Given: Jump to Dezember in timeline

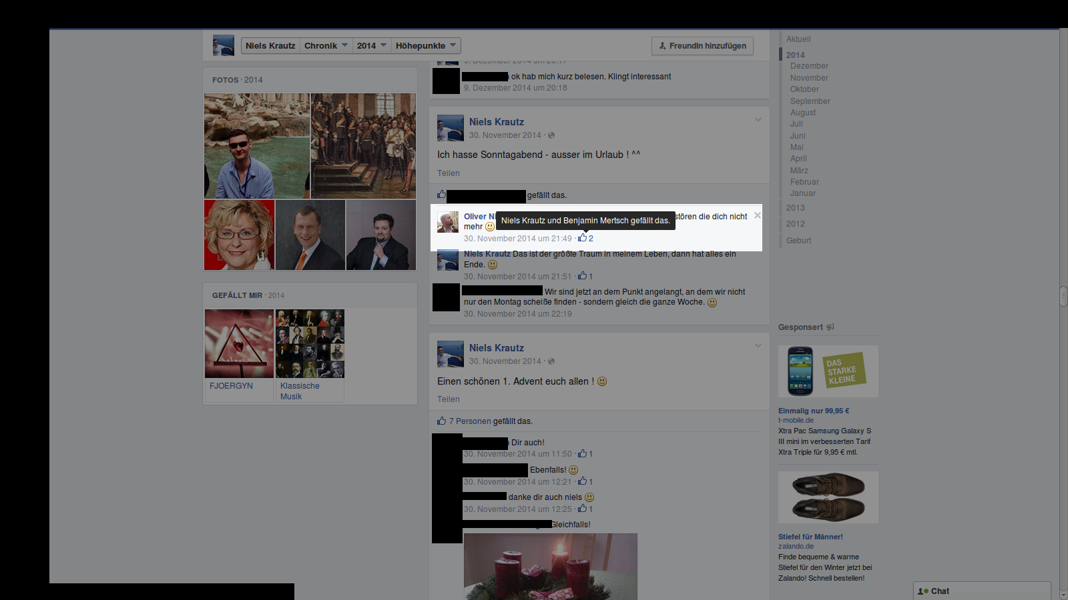Looking at the screenshot, I should coord(809,66).
